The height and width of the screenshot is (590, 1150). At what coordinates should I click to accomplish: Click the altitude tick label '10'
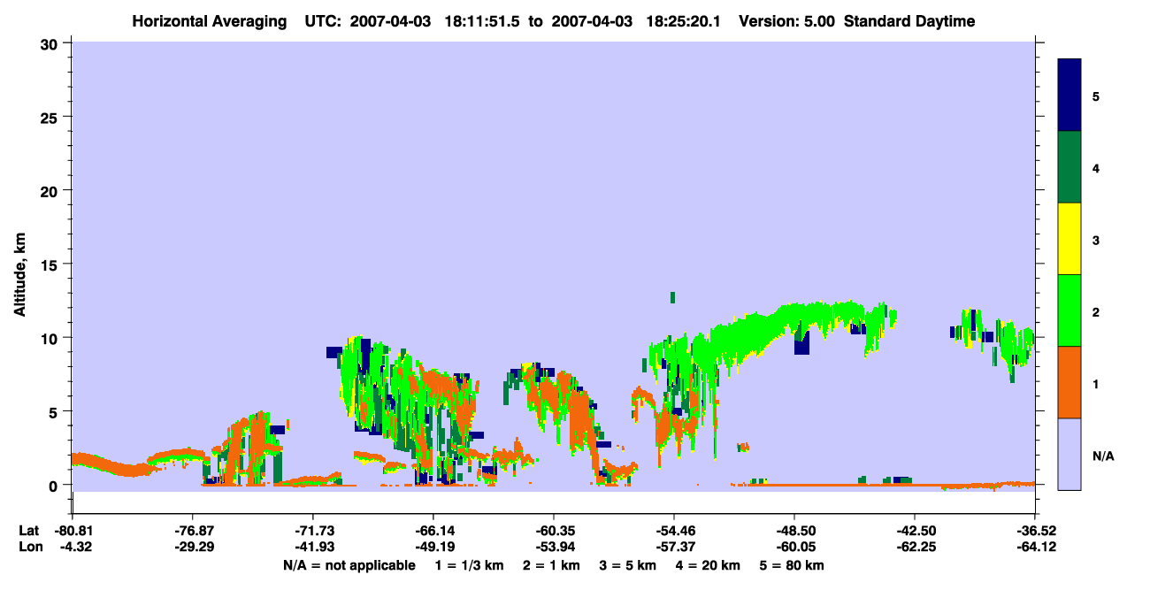click(x=50, y=338)
